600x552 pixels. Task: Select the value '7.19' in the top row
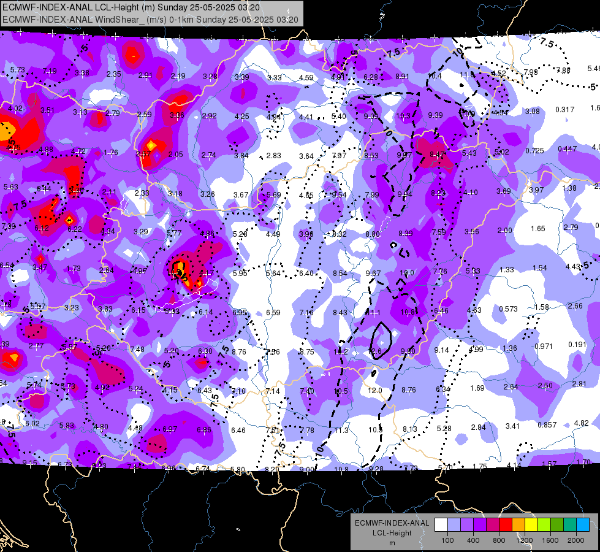(x=50, y=71)
